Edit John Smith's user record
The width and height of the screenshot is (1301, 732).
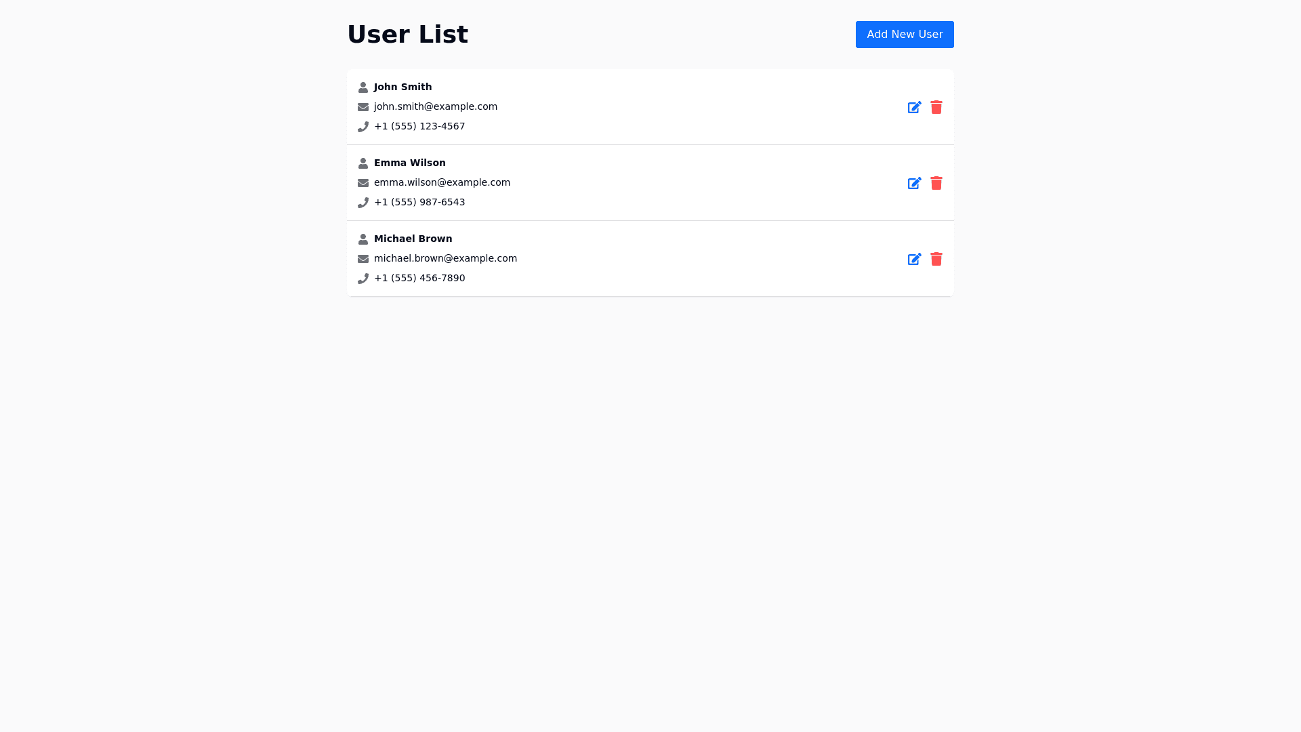914,108
